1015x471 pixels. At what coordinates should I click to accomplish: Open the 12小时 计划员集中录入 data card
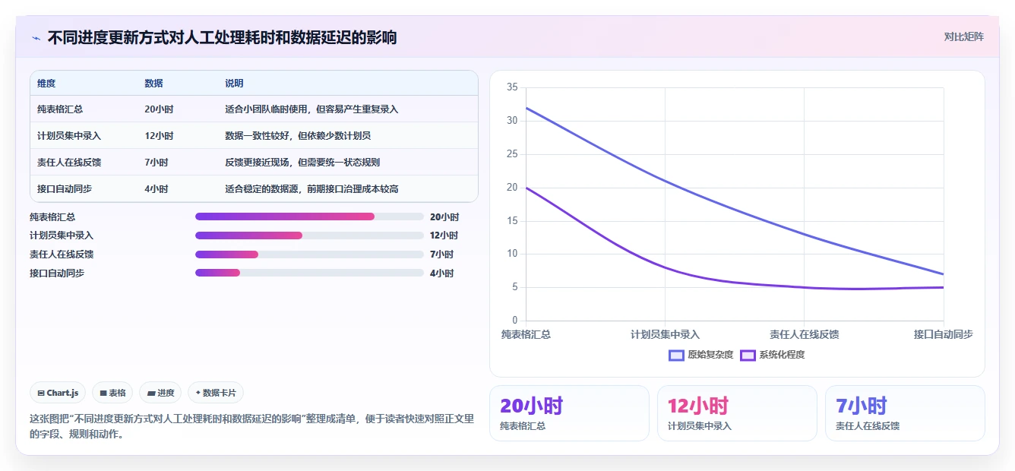(x=737, y=413)
